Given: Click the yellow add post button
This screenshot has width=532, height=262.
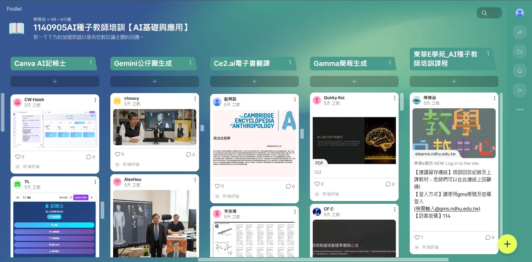Looking at the screenshot, I should pyautogui.click(x=507, y=244).
